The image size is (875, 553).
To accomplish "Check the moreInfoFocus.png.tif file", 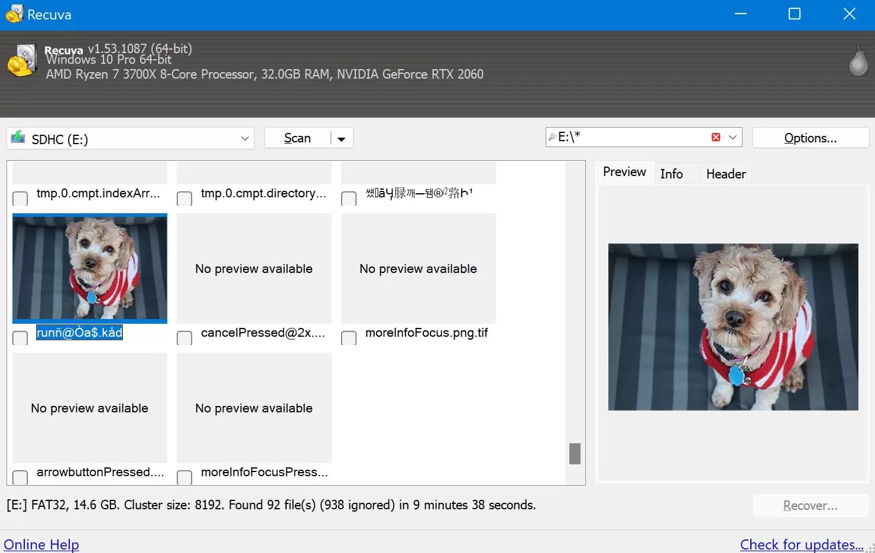I will pyautogui.click(x=348, y=337).
